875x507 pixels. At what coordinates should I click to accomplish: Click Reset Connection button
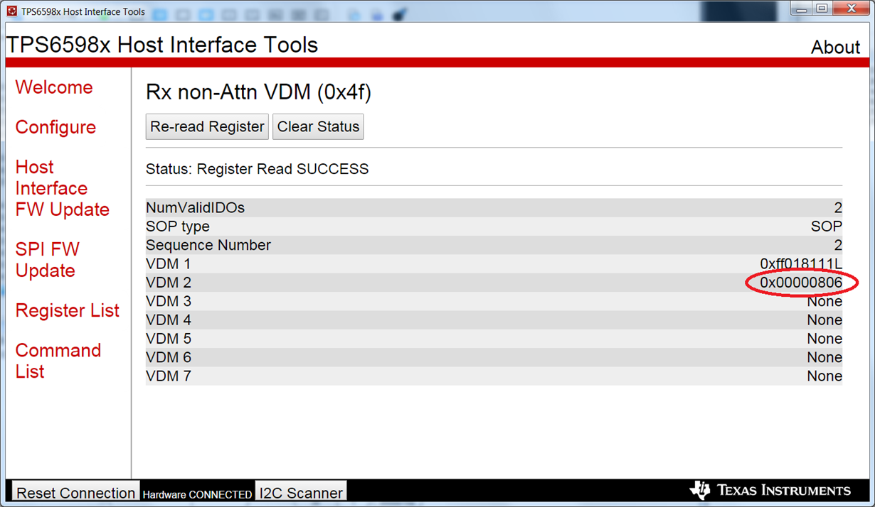(75, 492)
